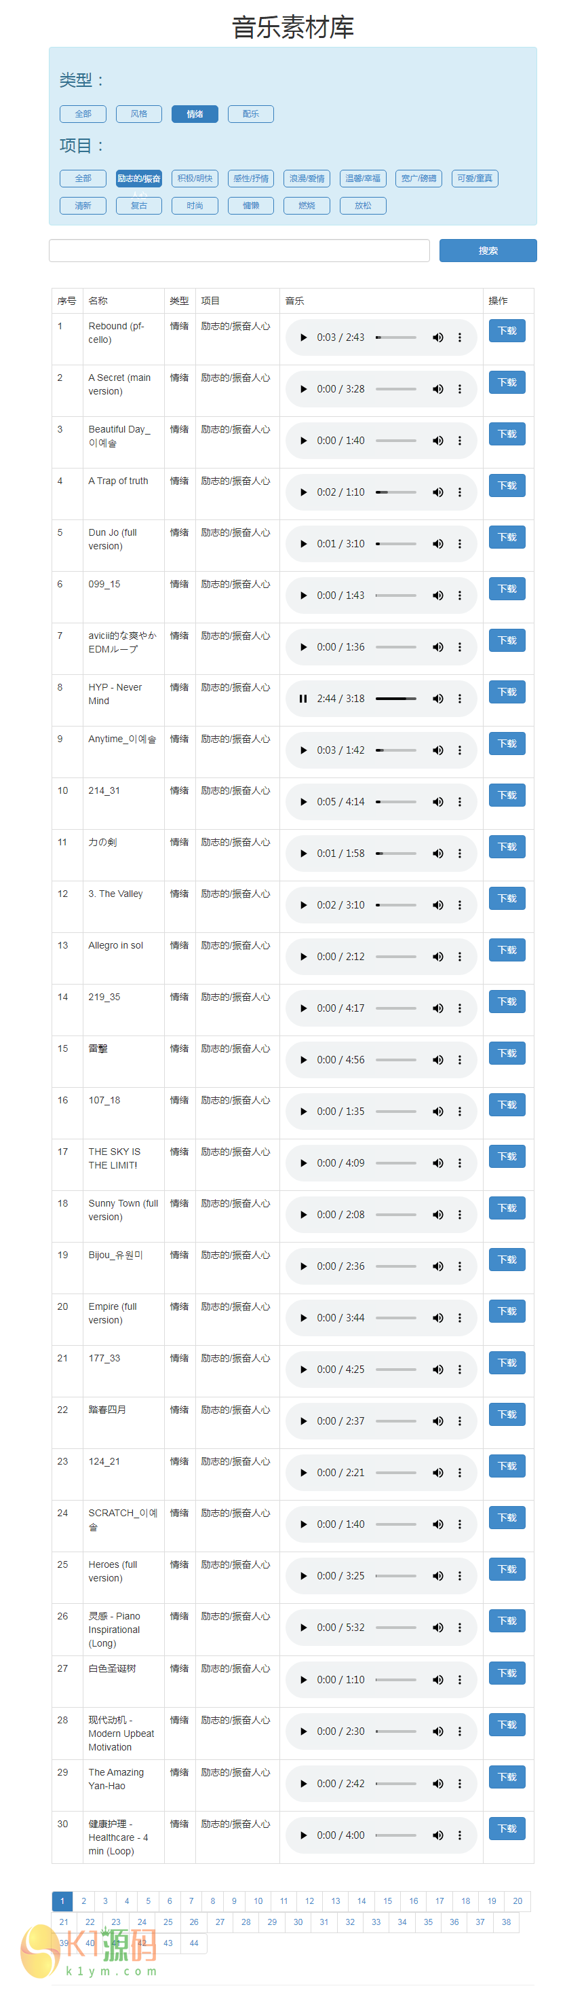Open more options for Anytime_이예솔 player

coord(460,750)
